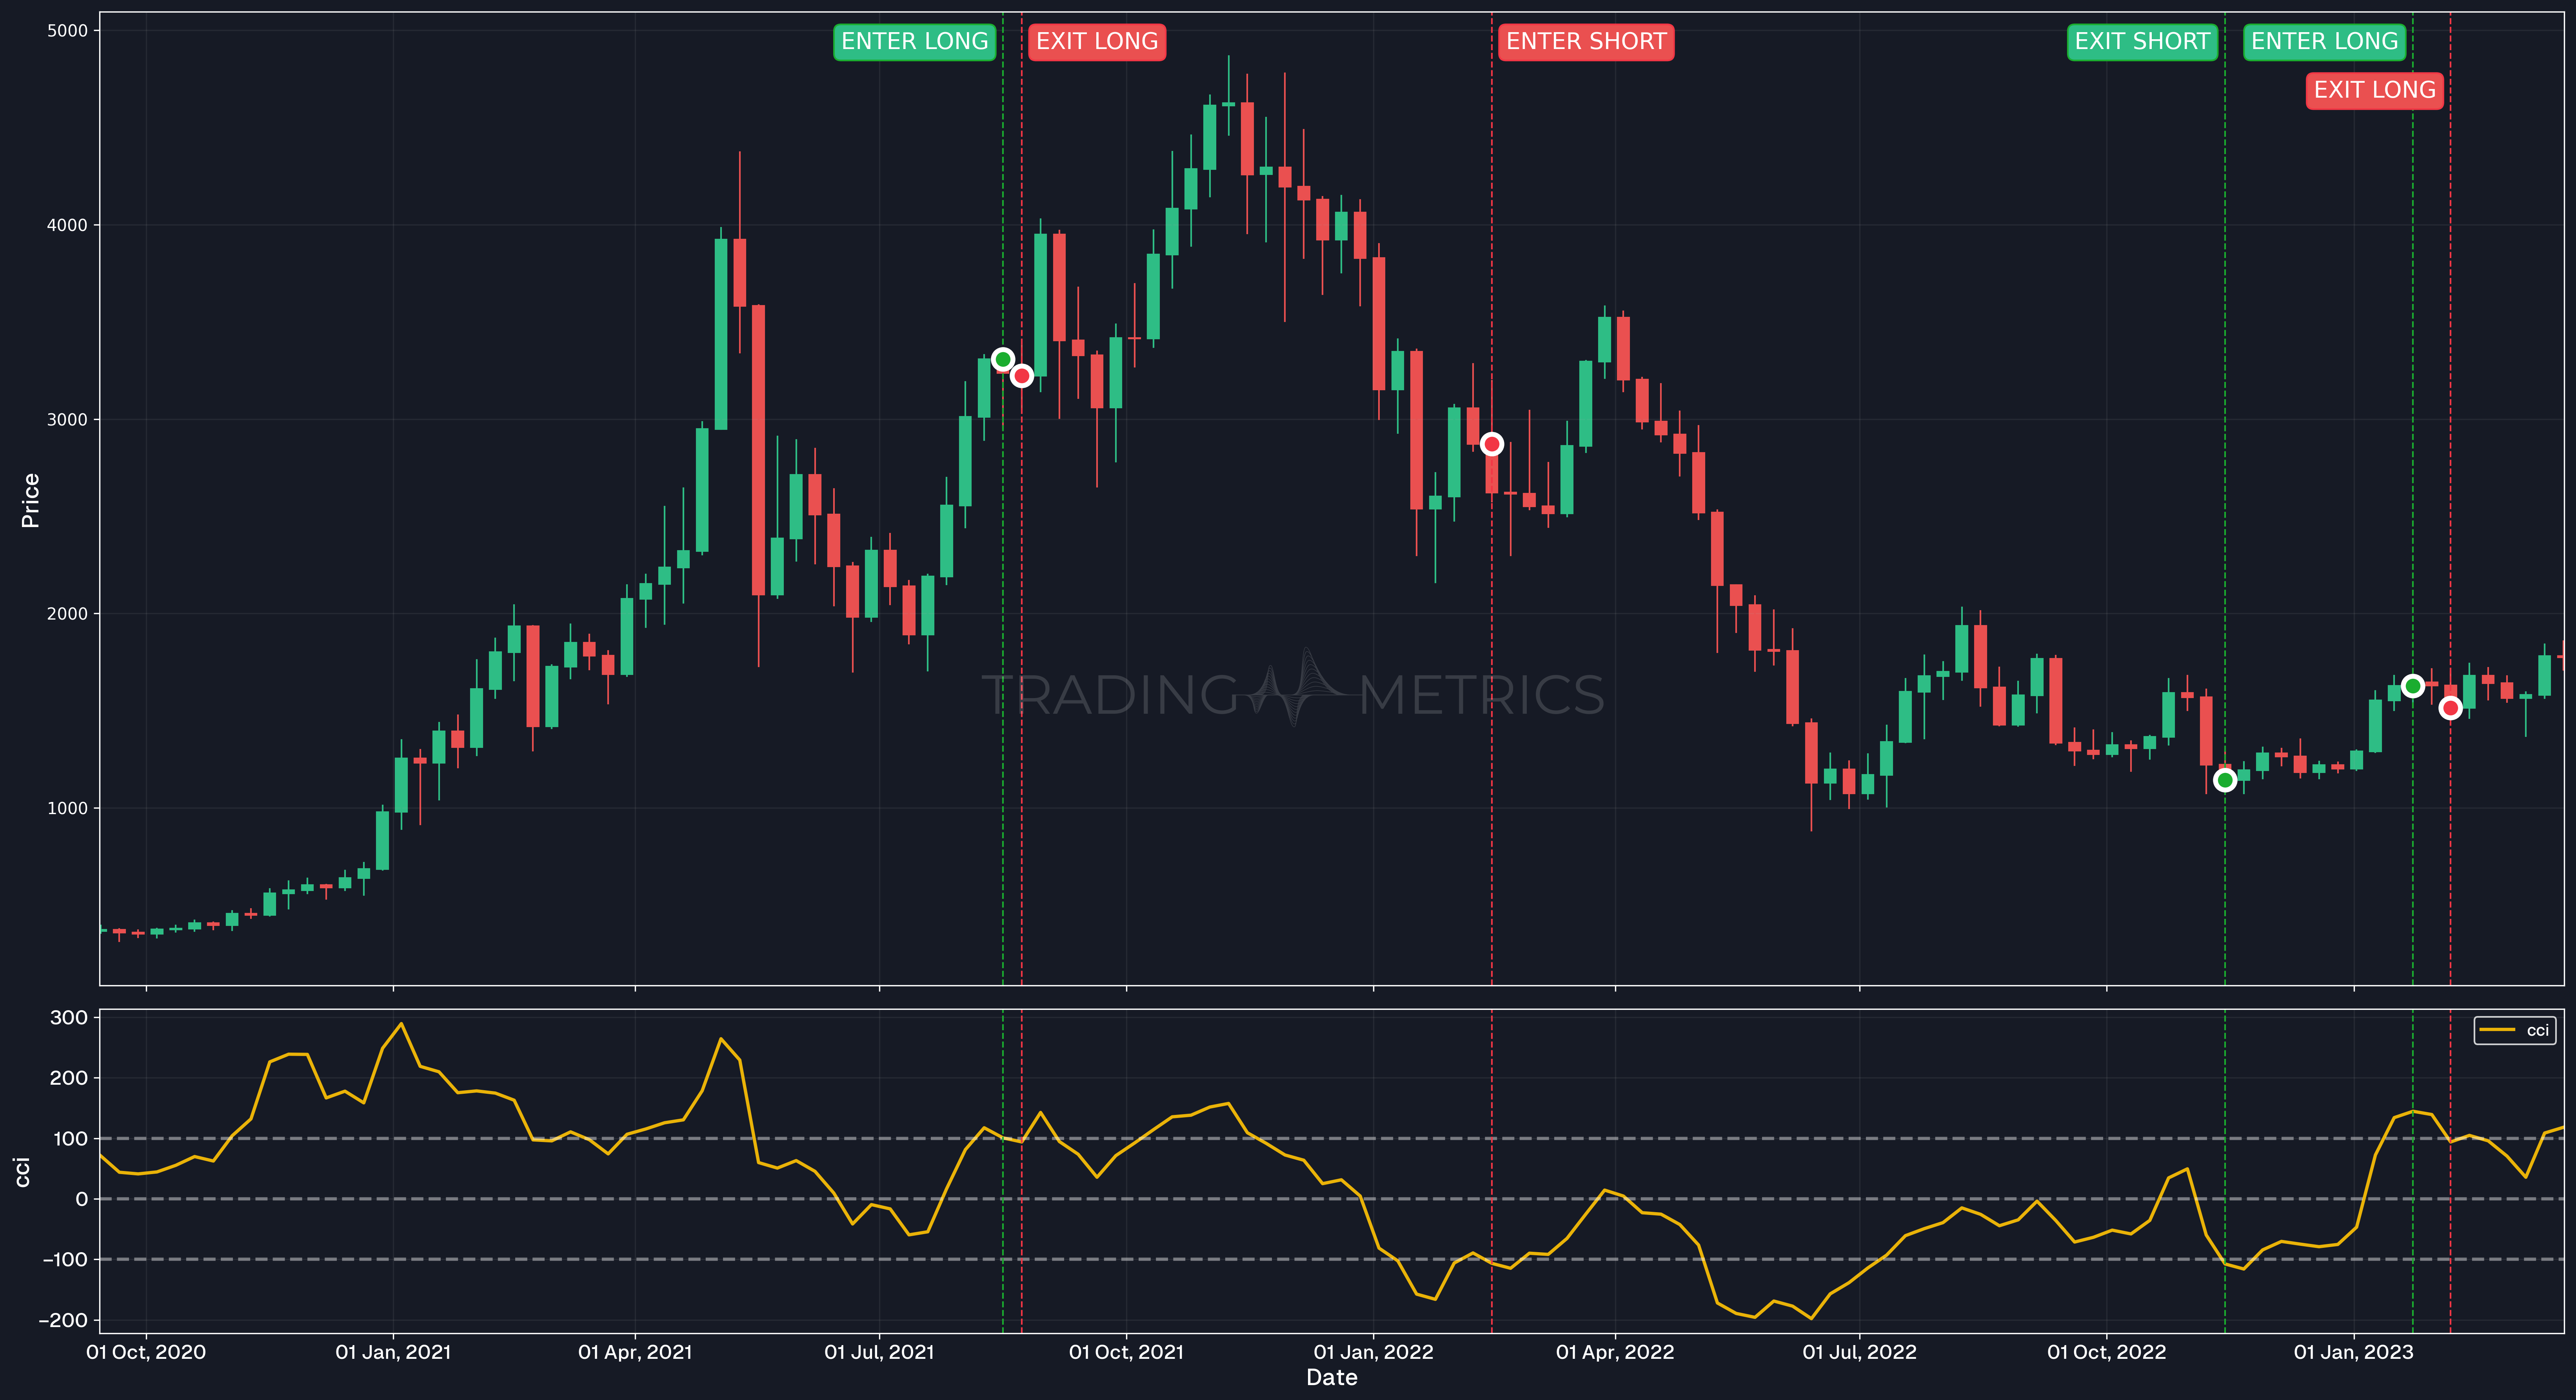Click the green exit-short marker dot in November 2022
Screen dimensions: 2576x1400
2225,780
